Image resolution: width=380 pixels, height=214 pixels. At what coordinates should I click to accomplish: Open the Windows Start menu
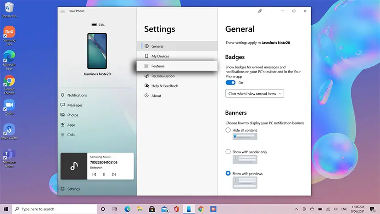tap(6, 209)
